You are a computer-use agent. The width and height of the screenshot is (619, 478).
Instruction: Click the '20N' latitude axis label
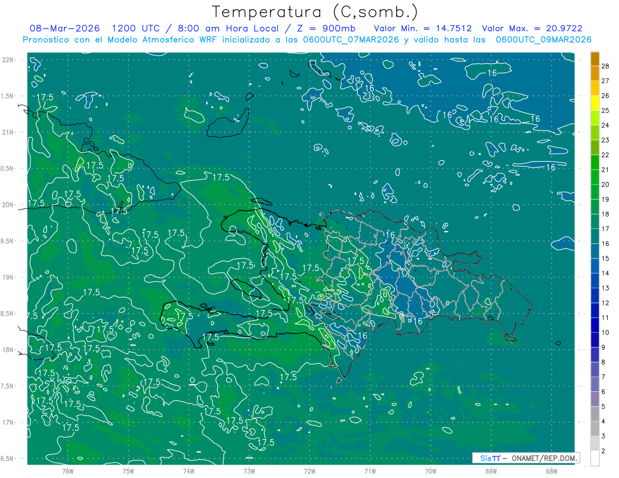[7, 205]
